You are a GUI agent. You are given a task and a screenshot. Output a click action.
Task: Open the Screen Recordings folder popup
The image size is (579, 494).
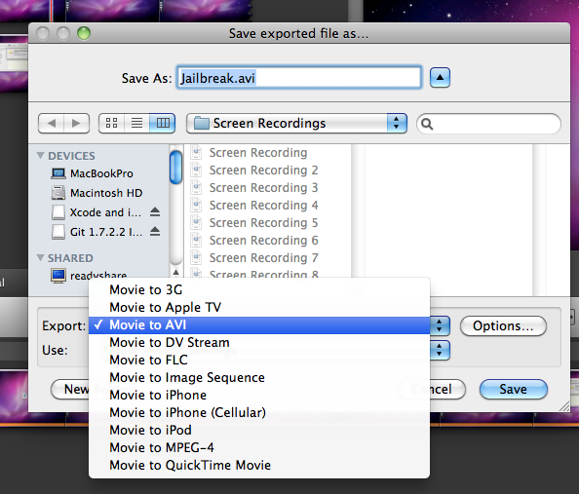point(296,123)
